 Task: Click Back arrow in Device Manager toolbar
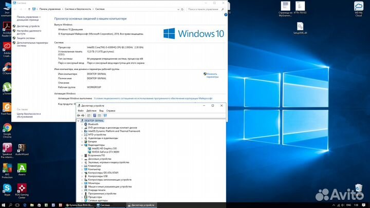(x=79, y=116)
